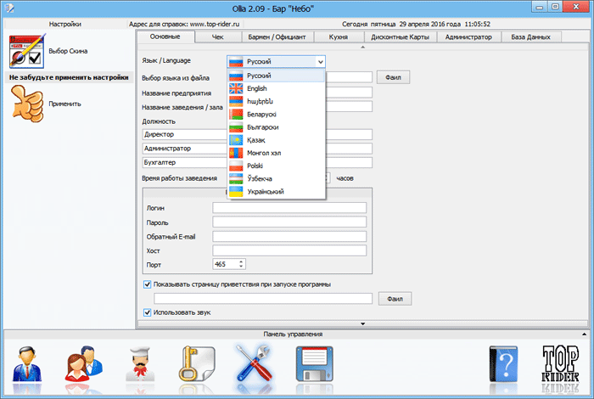
Task: Select the wrench and screwdriver settings icon
Action: [x=252, y=364]
